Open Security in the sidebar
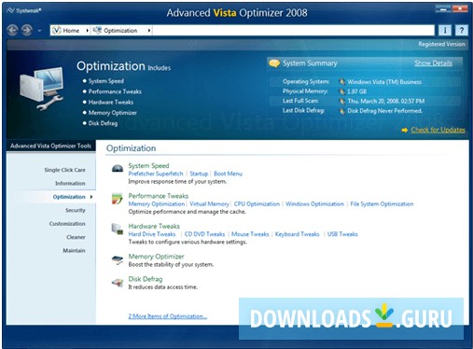Screen dimensions: 473x349 76,210
